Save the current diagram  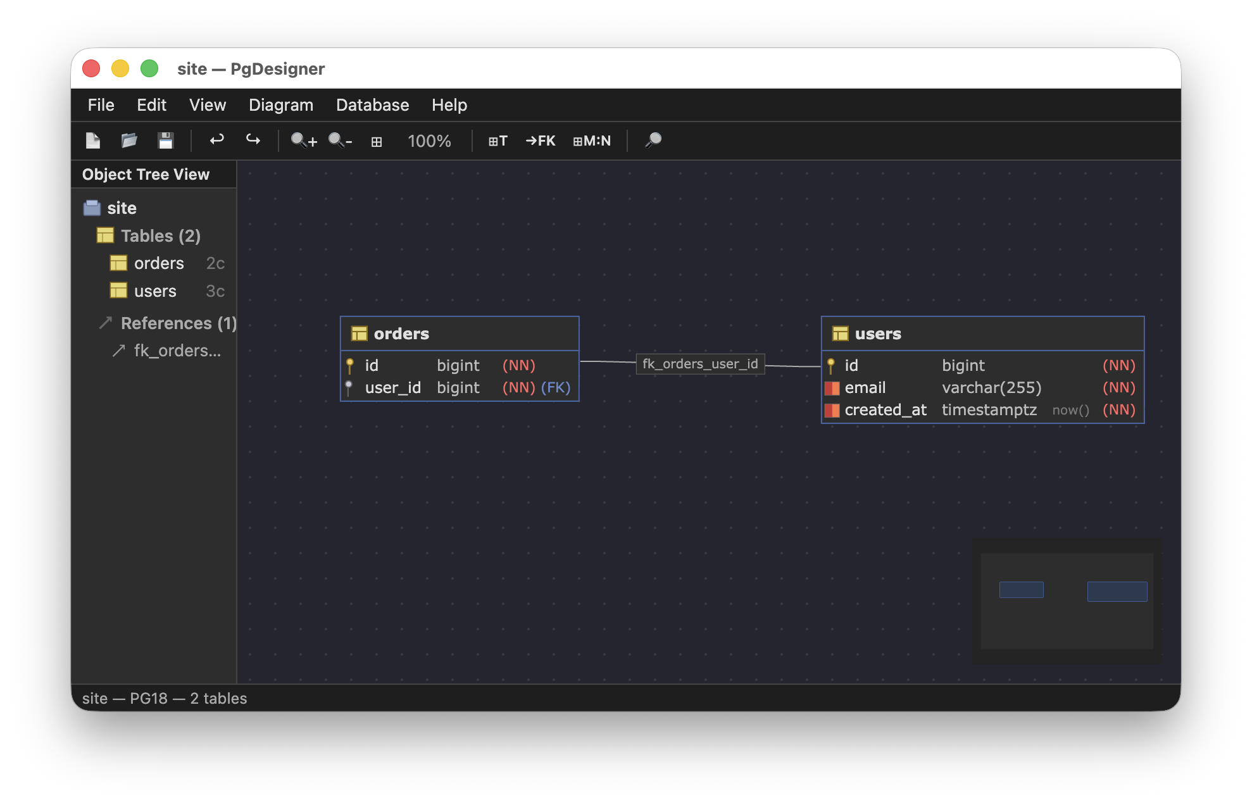[x=166, y=140]
